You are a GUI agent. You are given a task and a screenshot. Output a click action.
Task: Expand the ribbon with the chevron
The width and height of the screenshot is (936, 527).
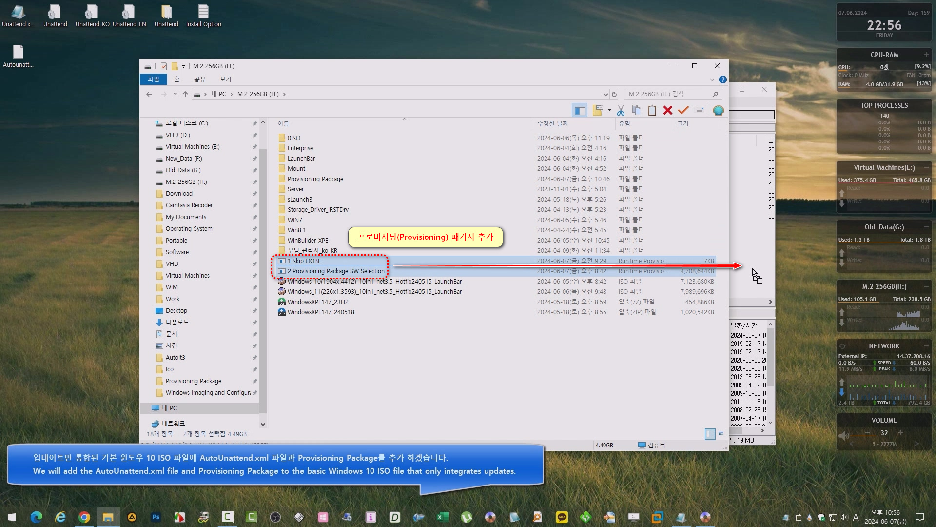[712, 80]
